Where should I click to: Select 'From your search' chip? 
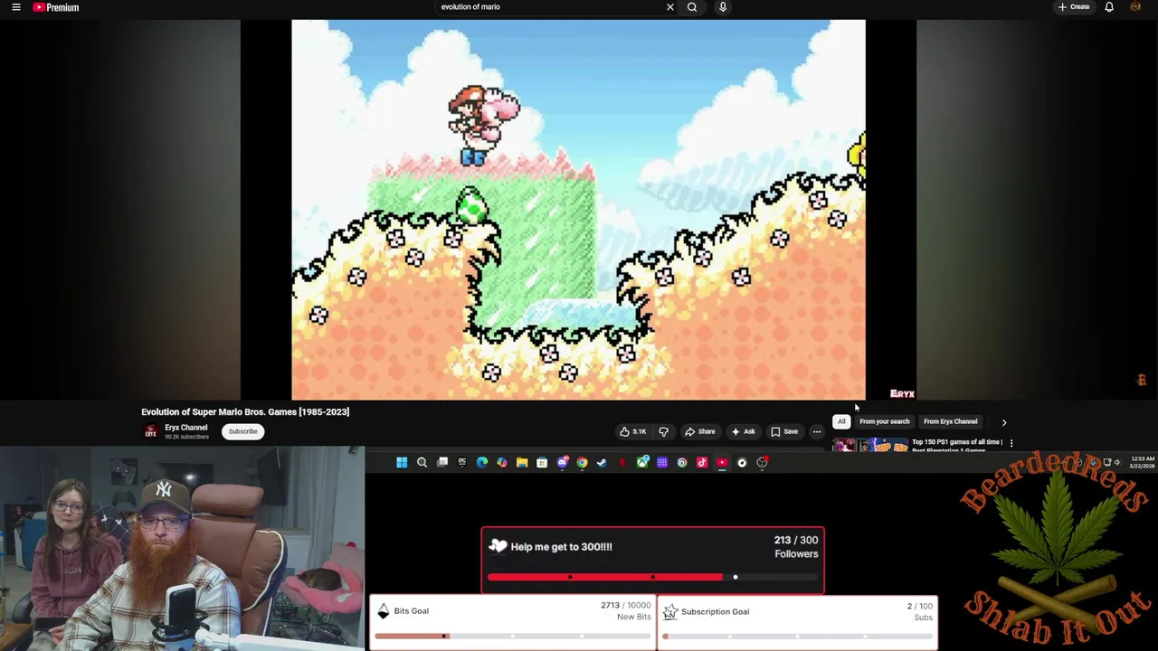885,421
